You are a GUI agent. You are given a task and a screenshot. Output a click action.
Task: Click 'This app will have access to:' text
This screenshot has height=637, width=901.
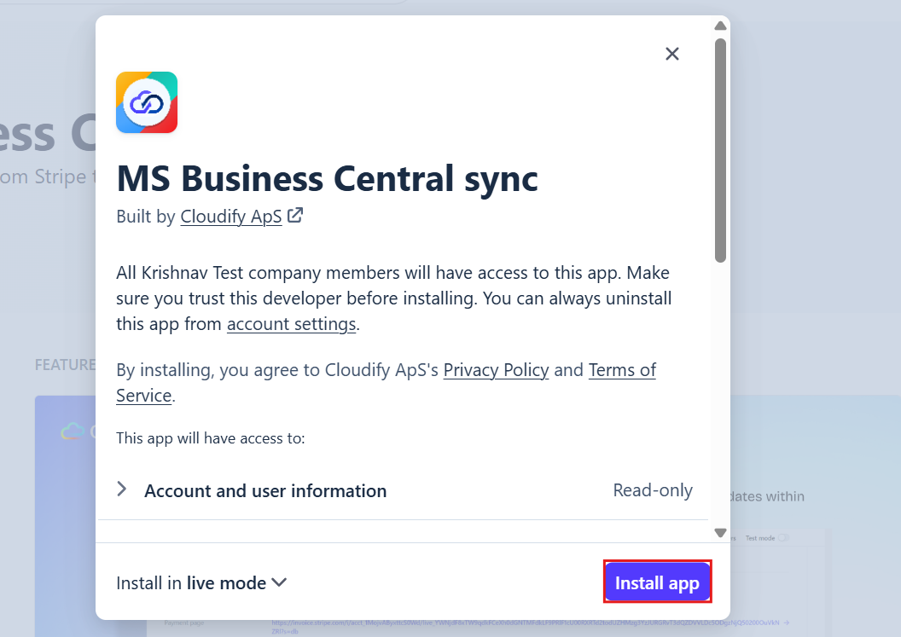click(210, 438)
